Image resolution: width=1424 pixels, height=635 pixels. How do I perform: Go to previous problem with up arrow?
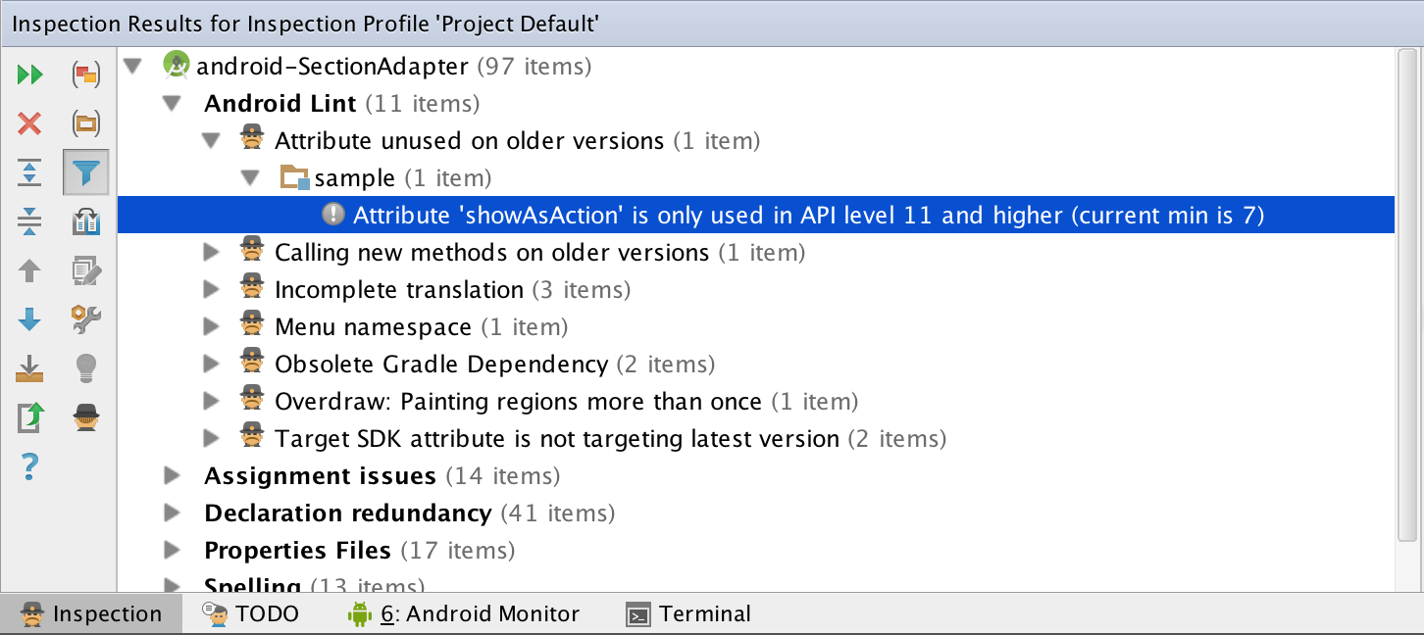coord(30,270)
